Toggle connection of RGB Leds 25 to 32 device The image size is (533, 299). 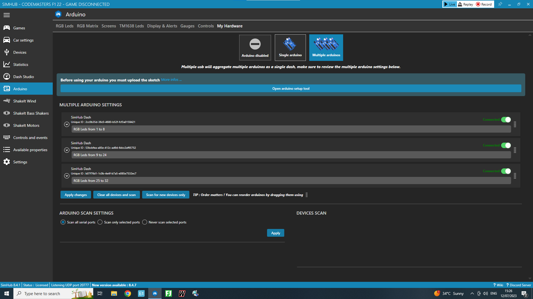coord(506,171)
